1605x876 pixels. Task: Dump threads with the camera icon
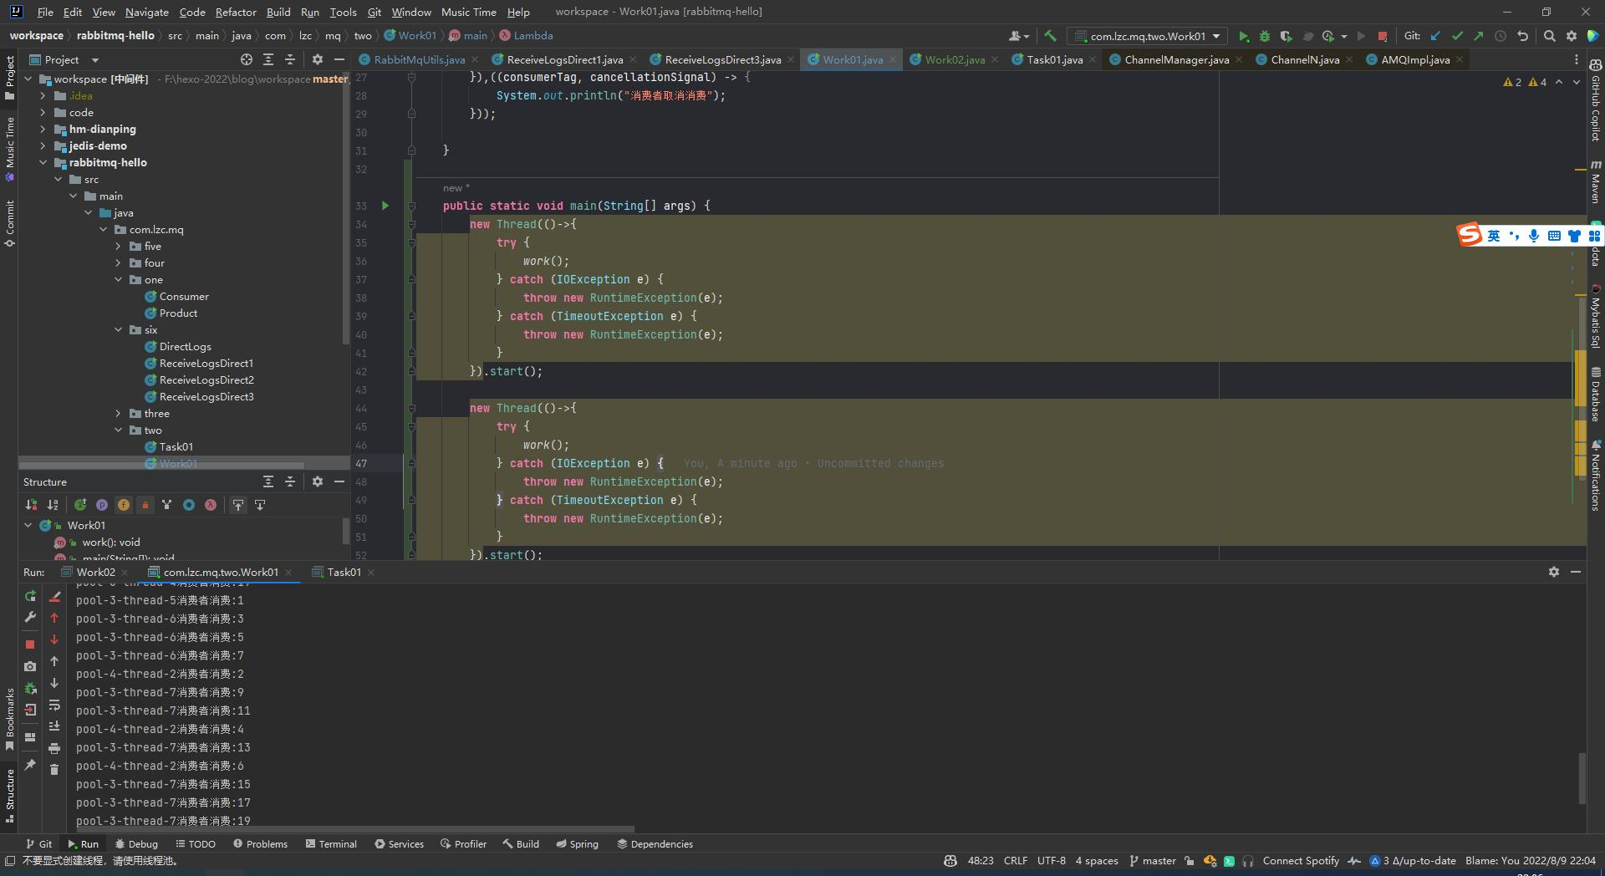tap(30, 666)
